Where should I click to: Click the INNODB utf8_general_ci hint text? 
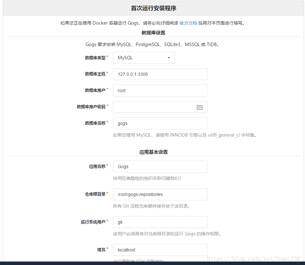(x=185, y=135)
